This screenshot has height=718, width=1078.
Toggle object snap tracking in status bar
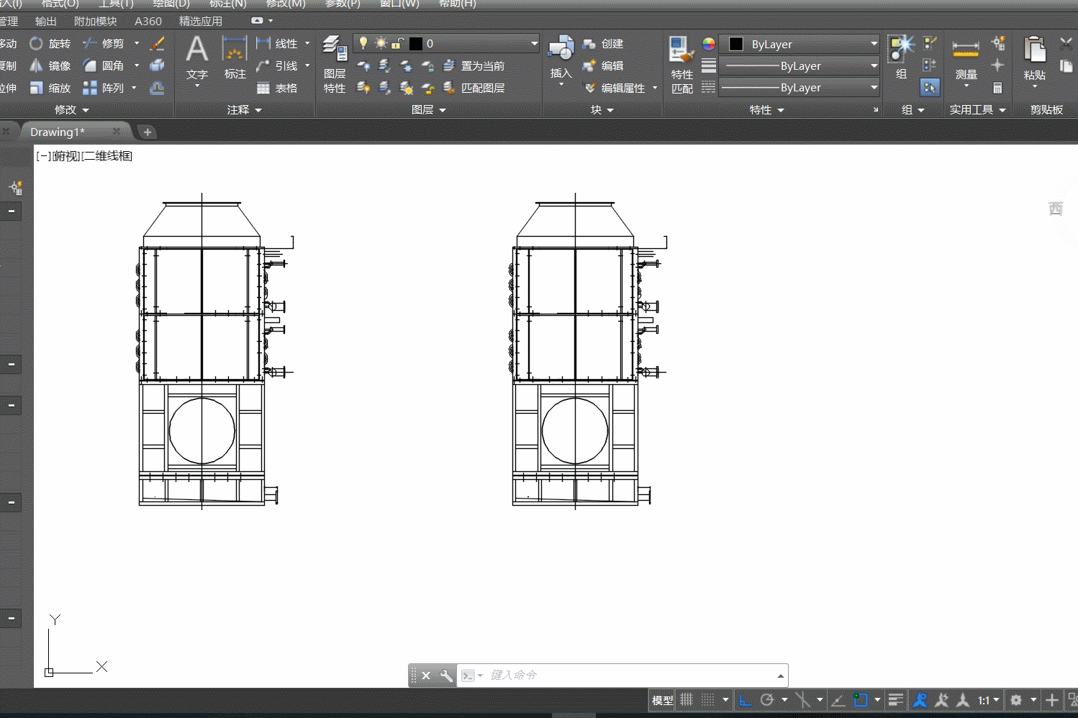coord(838,700)
